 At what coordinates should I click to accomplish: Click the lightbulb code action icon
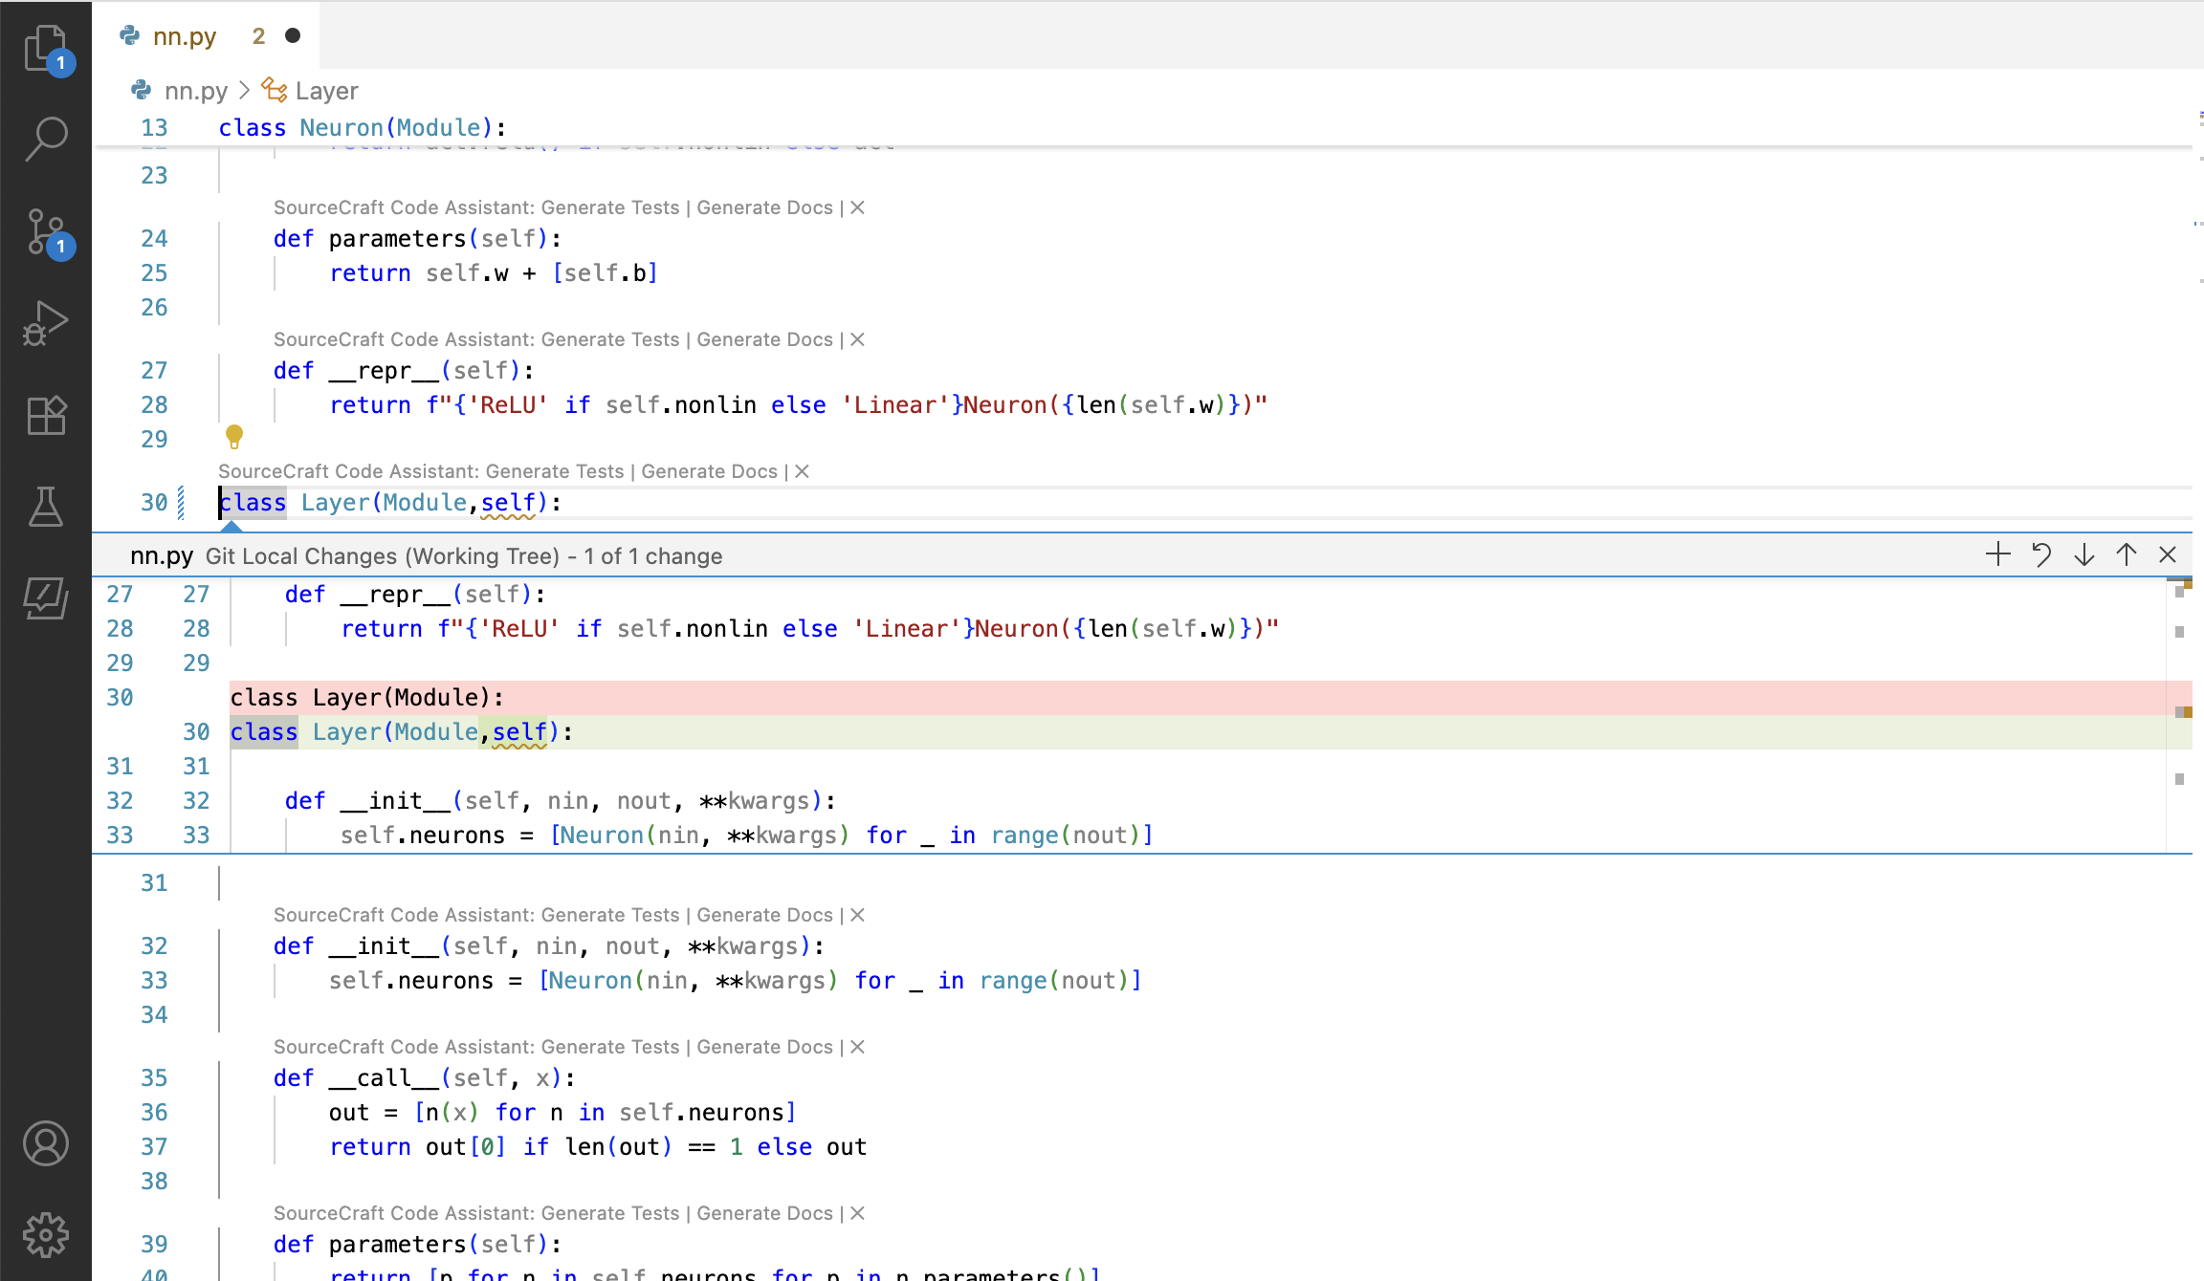click(234, 437)
